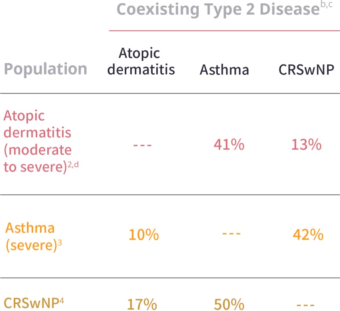Image resolution: width=340 pixels, height=311 pixels.
Task: Select the 17% atopic dermatitis value
Action: [x=142, y=304]
